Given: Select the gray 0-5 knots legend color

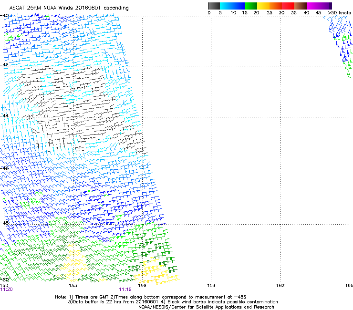Looking at the screenshot, I should point(214,6).
